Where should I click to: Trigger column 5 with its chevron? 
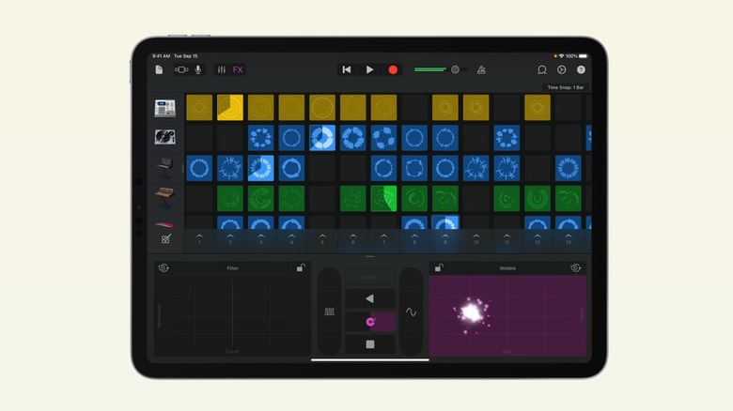click(322, 238)
